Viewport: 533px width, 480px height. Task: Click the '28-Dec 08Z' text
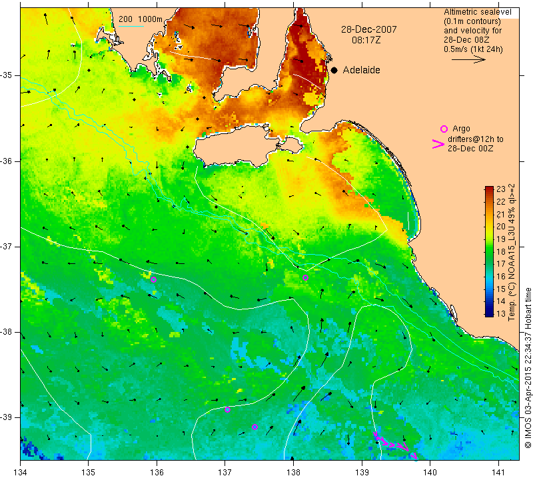click(466, 40)
